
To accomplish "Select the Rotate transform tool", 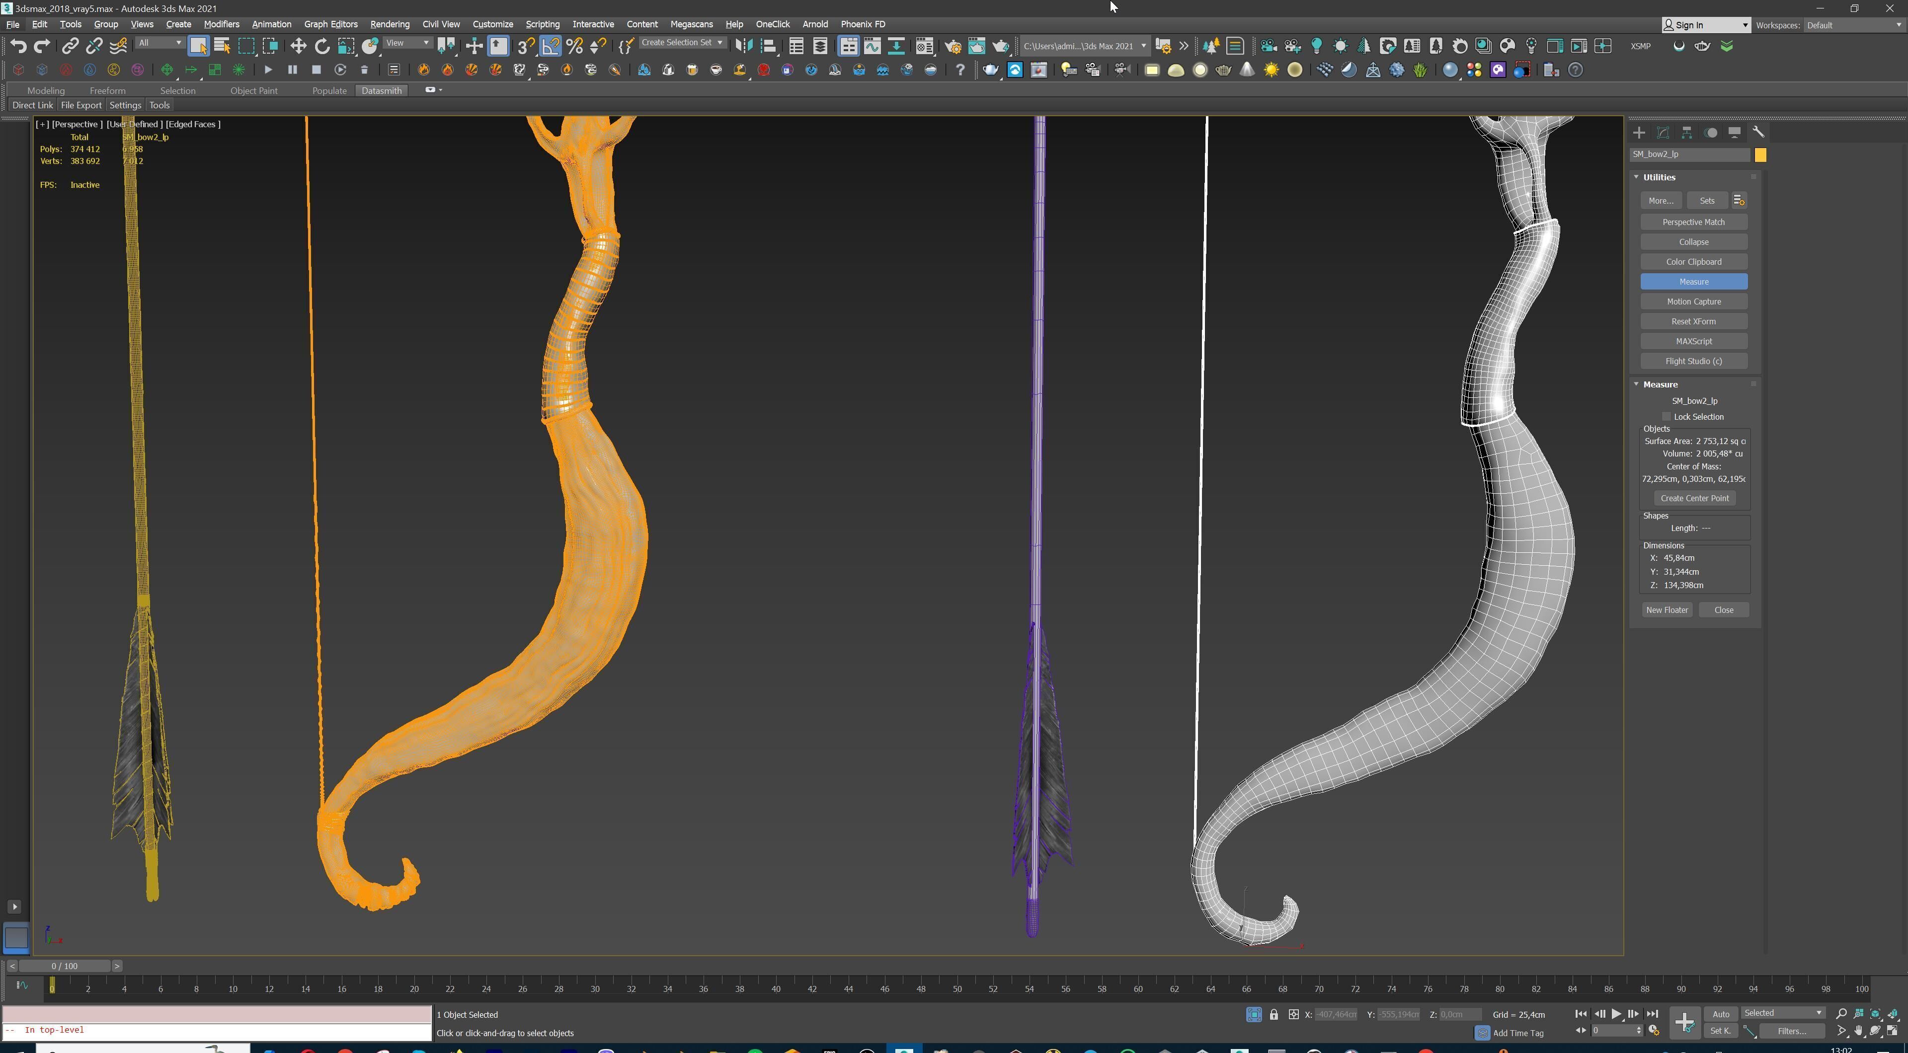I will tap(322, 46).
